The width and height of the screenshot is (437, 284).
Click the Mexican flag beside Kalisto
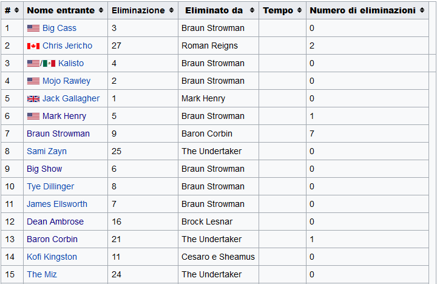click(x=49, y=64)
